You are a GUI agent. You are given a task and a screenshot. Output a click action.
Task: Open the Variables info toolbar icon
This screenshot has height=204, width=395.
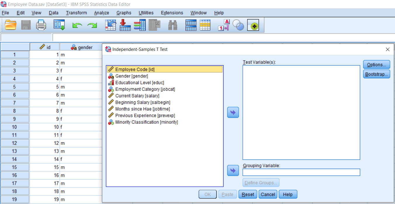[140, 25]
